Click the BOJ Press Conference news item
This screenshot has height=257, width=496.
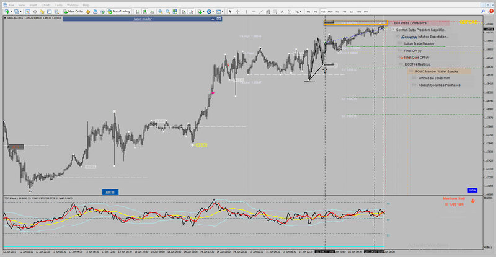point(410,23)
